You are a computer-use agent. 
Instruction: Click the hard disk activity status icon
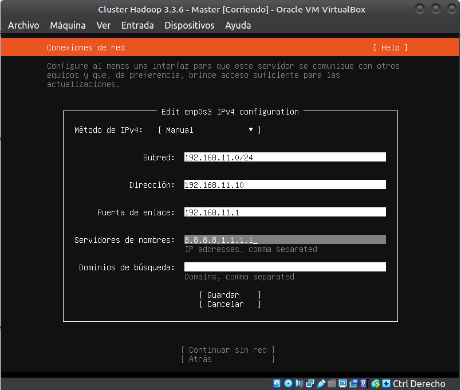point(277,384)
